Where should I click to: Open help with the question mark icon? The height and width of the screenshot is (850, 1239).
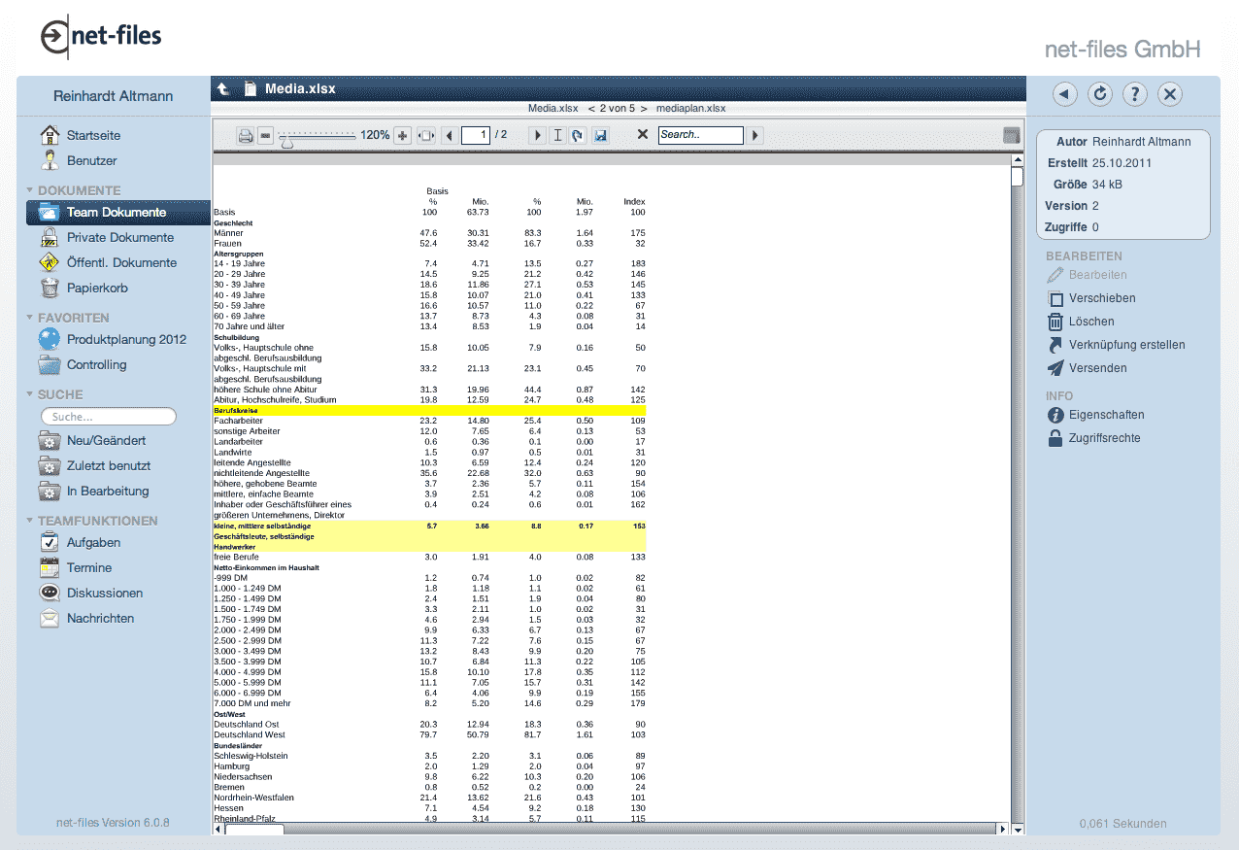(1135, 94)
